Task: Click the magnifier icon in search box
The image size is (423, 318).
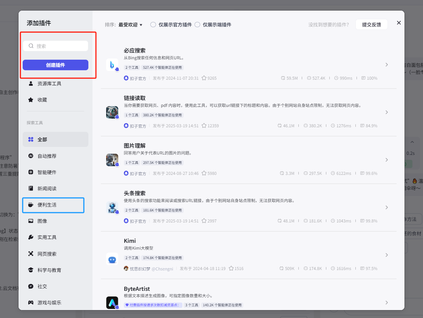Action: pyautogui.click(x=31, y=46)
